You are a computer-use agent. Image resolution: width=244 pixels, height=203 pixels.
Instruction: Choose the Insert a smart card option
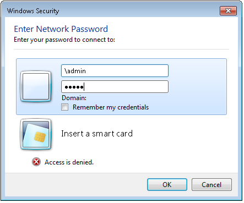pyautogui.click(x=97, y=134)
